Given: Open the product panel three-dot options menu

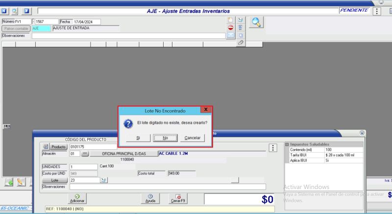Looking at the screenshot, I should [272, 148].
